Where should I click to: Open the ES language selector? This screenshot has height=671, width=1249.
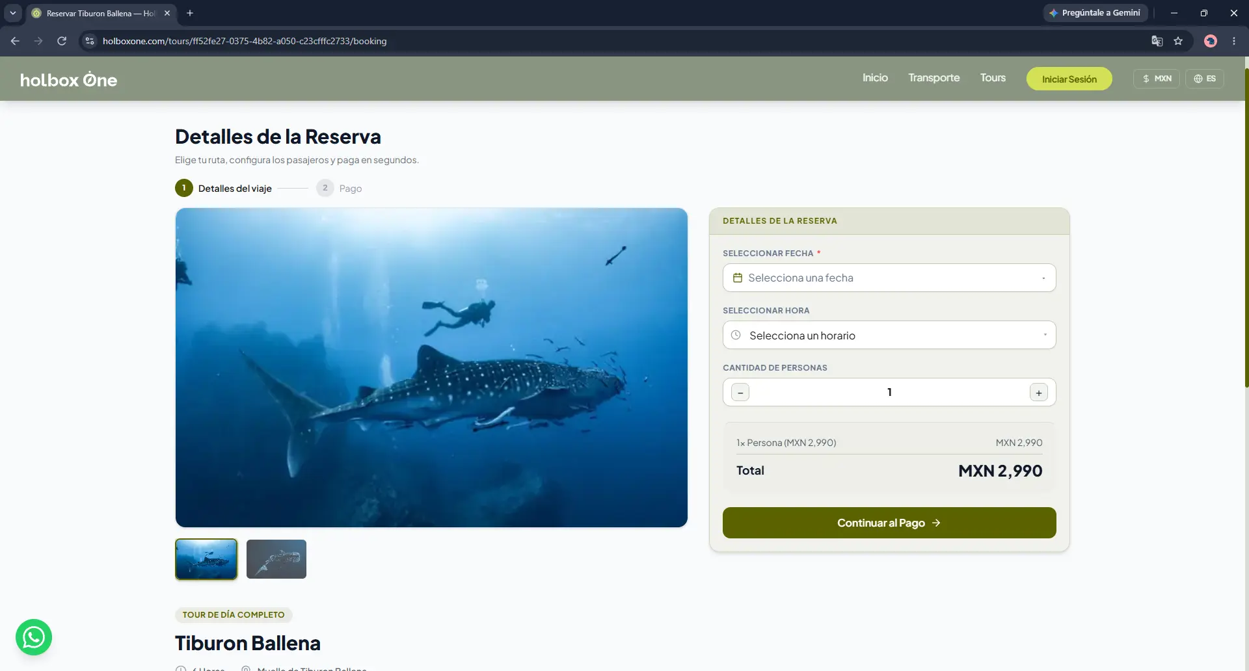click(1205, 79)
